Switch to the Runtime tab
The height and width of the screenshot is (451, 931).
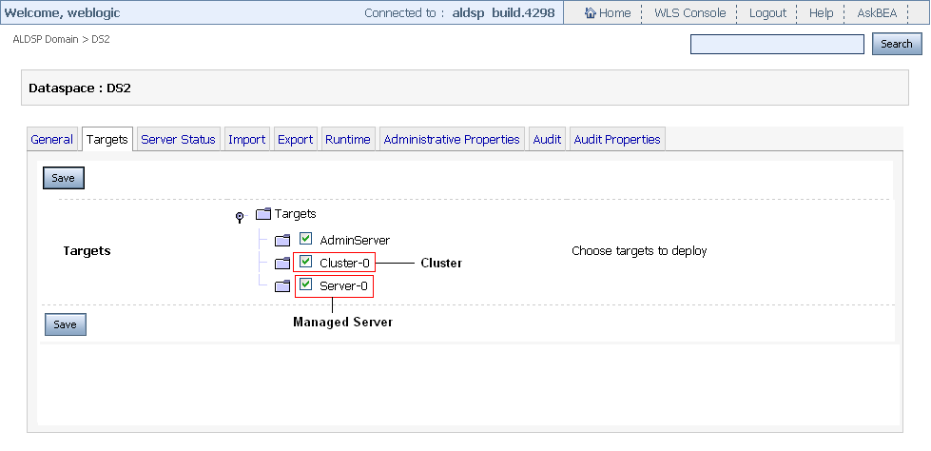(348, 139)
